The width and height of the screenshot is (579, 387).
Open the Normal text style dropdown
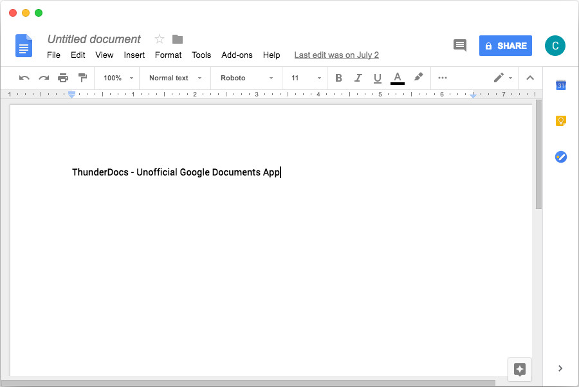click(175, 78)
